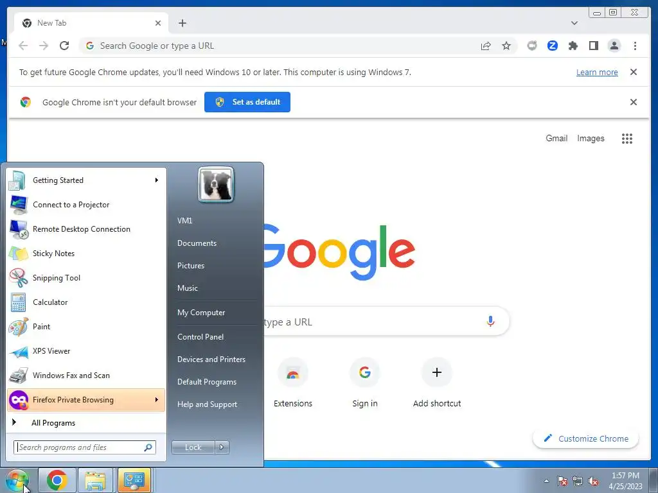658x493 pixels.
Task: Open Music in Start menu
Action: [187, 288]
